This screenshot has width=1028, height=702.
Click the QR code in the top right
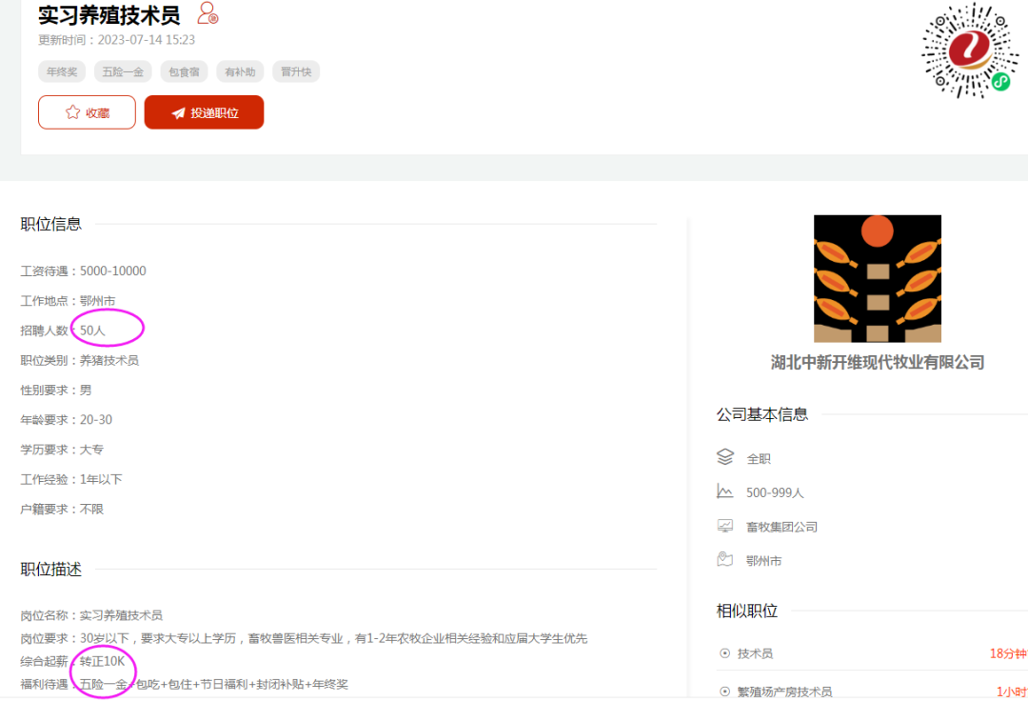(x=968, y=52)
